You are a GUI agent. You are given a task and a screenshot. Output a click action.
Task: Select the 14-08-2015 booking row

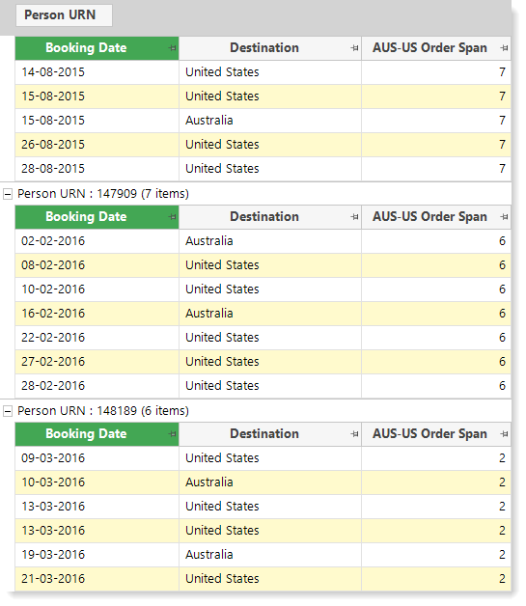[263, 72]
